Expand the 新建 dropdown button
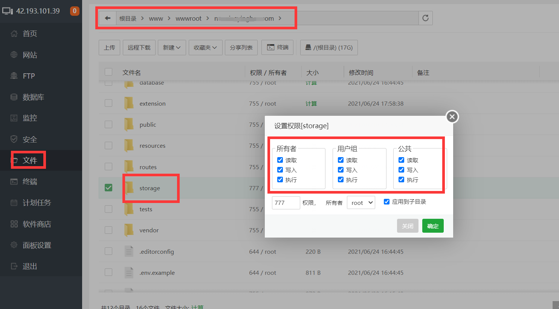This screenshot has height=309, width=559. (172, 47)
